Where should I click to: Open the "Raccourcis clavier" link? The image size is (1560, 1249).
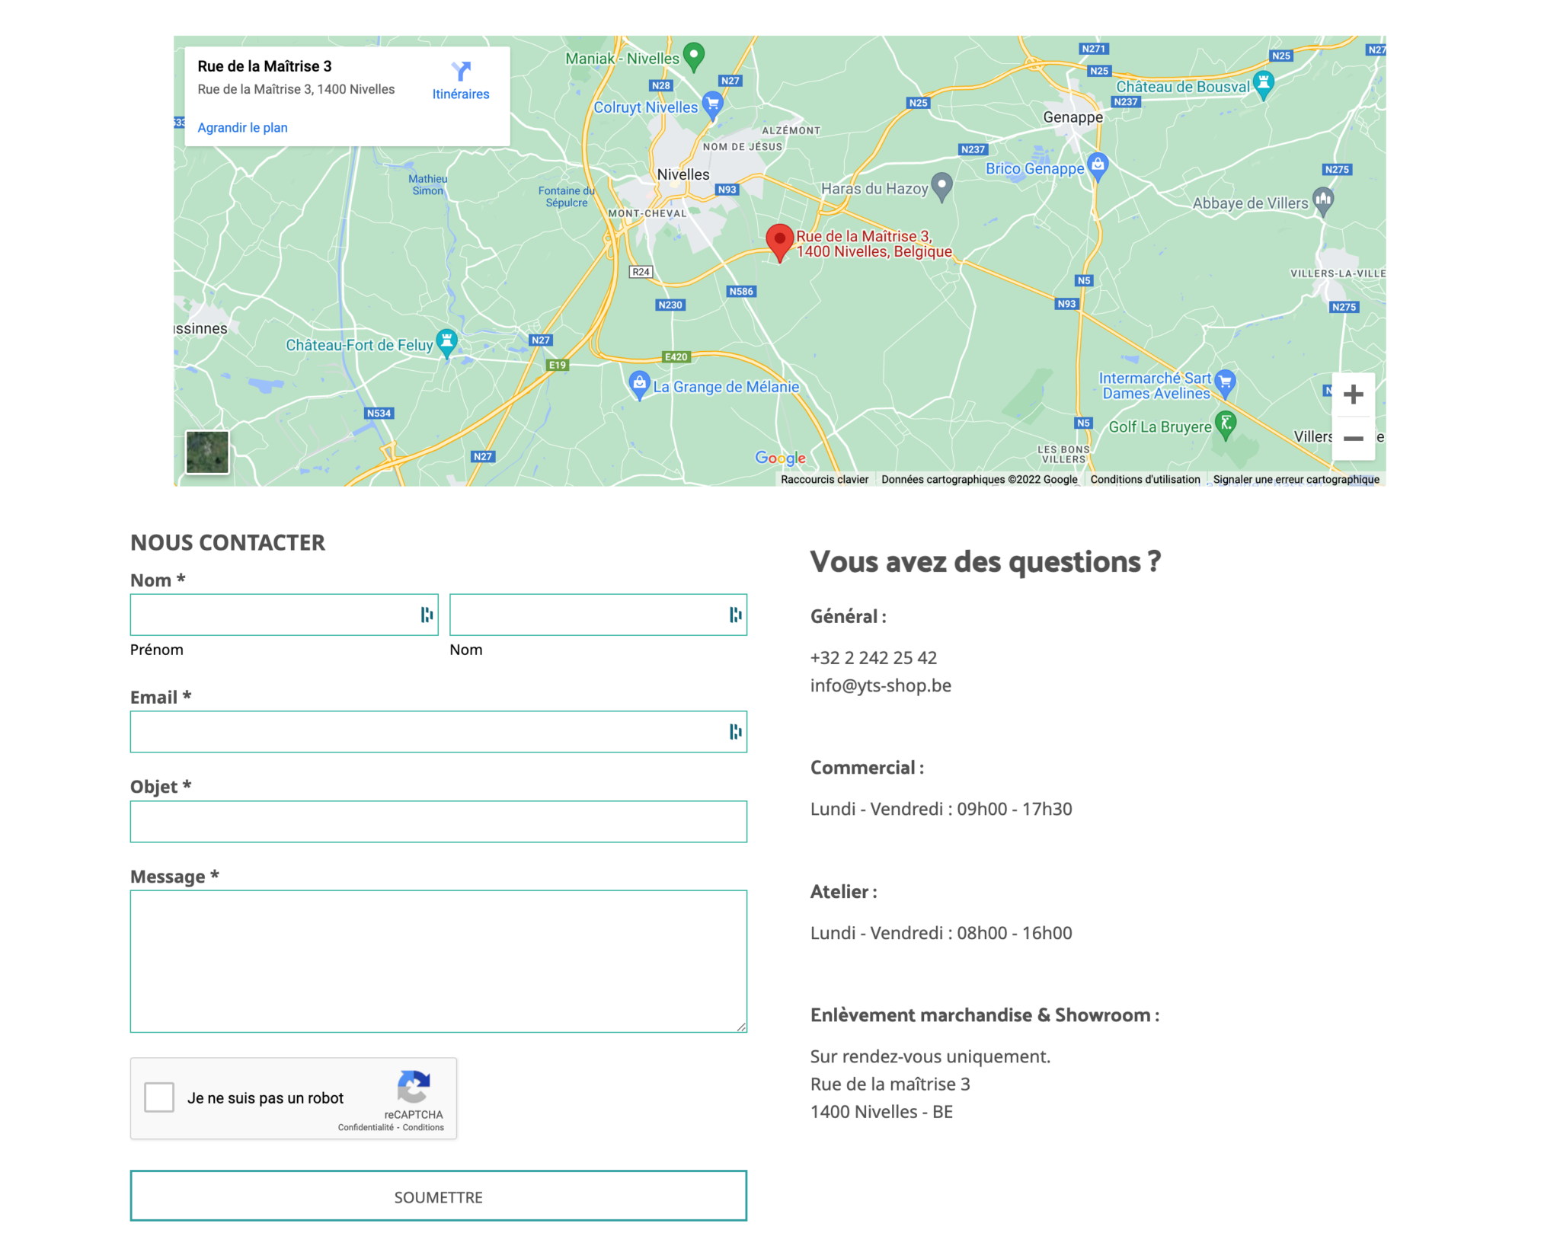825,479
